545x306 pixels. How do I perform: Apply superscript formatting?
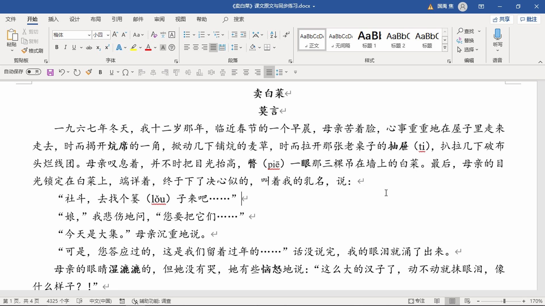pyautogui.click(x=107, y=48)
